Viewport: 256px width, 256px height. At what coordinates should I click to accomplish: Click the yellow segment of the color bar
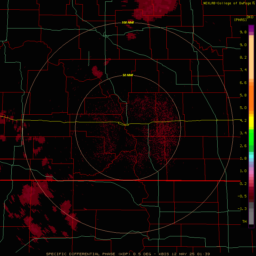coord(251,122)
